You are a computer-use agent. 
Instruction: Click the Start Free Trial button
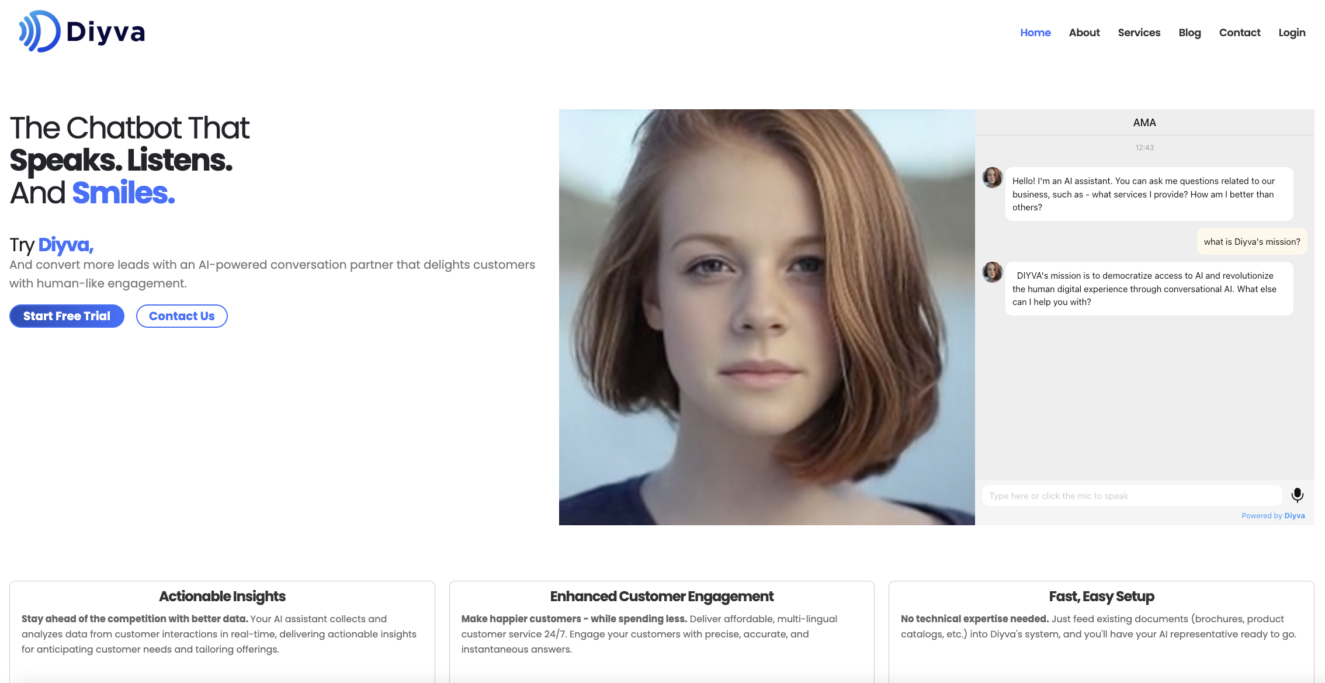pyautogui.click(x=67, y=316)
